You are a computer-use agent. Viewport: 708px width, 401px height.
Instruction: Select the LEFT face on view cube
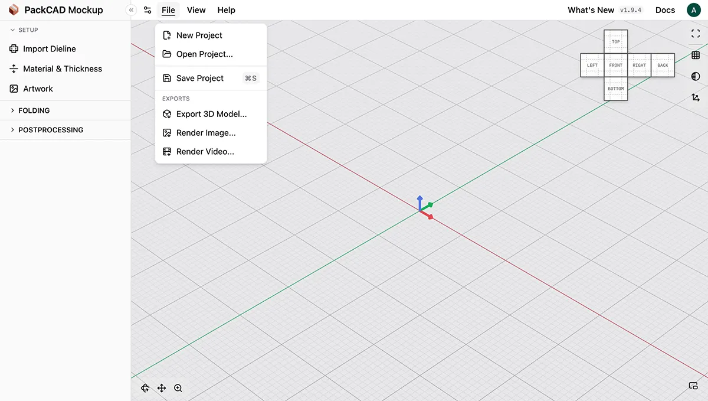(x=592, y=65)
